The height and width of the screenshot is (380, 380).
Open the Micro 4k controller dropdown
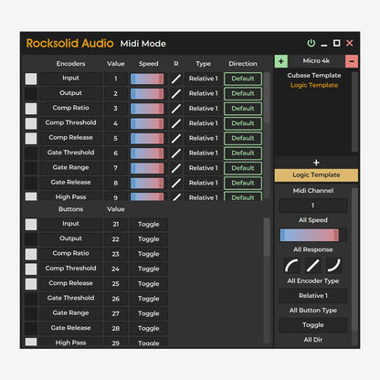pos(316,61)
